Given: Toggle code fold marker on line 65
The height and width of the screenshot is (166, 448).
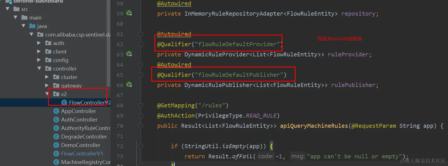Looking at the screenshot, I should coord(141,75).
